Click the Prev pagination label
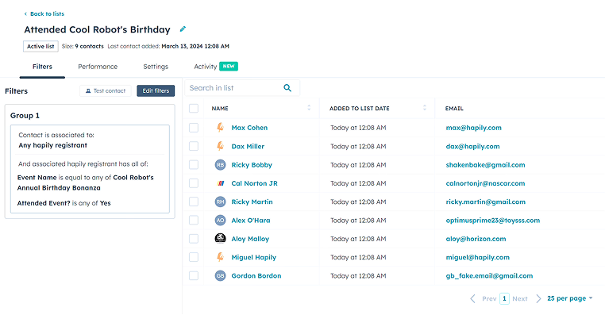 pos(489,298)
